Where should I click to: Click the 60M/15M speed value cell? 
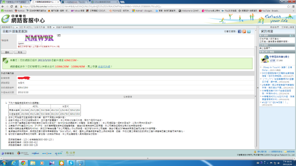[x=23, y=88]
